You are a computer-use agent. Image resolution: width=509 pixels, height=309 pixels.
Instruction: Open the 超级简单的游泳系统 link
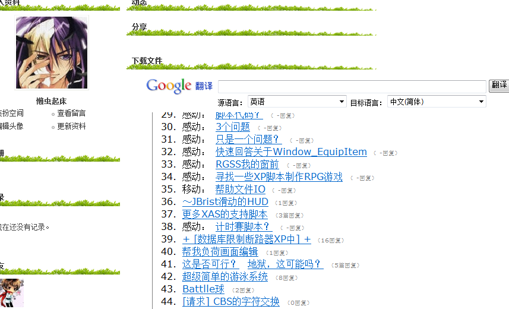tap(225, 276)
